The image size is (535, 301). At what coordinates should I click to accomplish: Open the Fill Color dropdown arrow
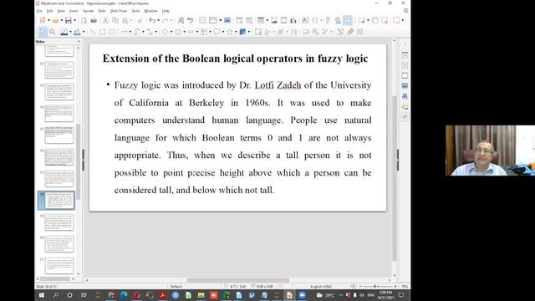84,32
